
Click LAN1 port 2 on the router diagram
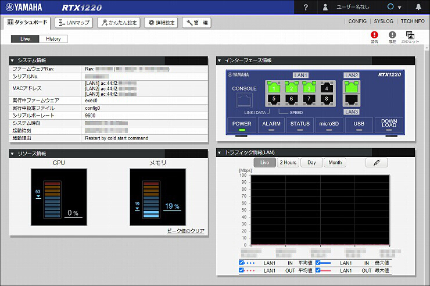291,87
